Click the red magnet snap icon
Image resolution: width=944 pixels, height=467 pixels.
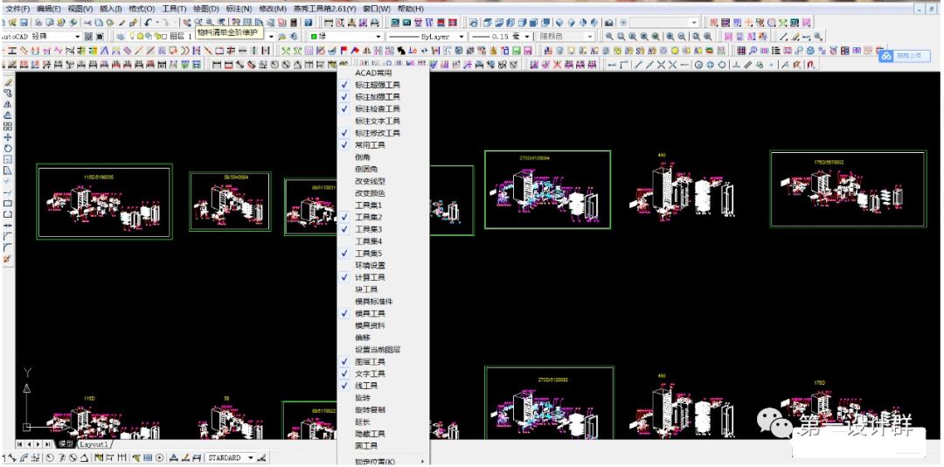(x=810, y=64)
